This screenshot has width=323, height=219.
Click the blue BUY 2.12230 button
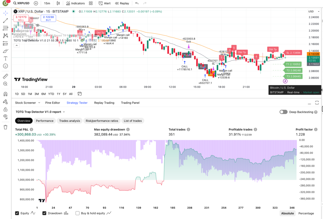[x=49, y=18]
